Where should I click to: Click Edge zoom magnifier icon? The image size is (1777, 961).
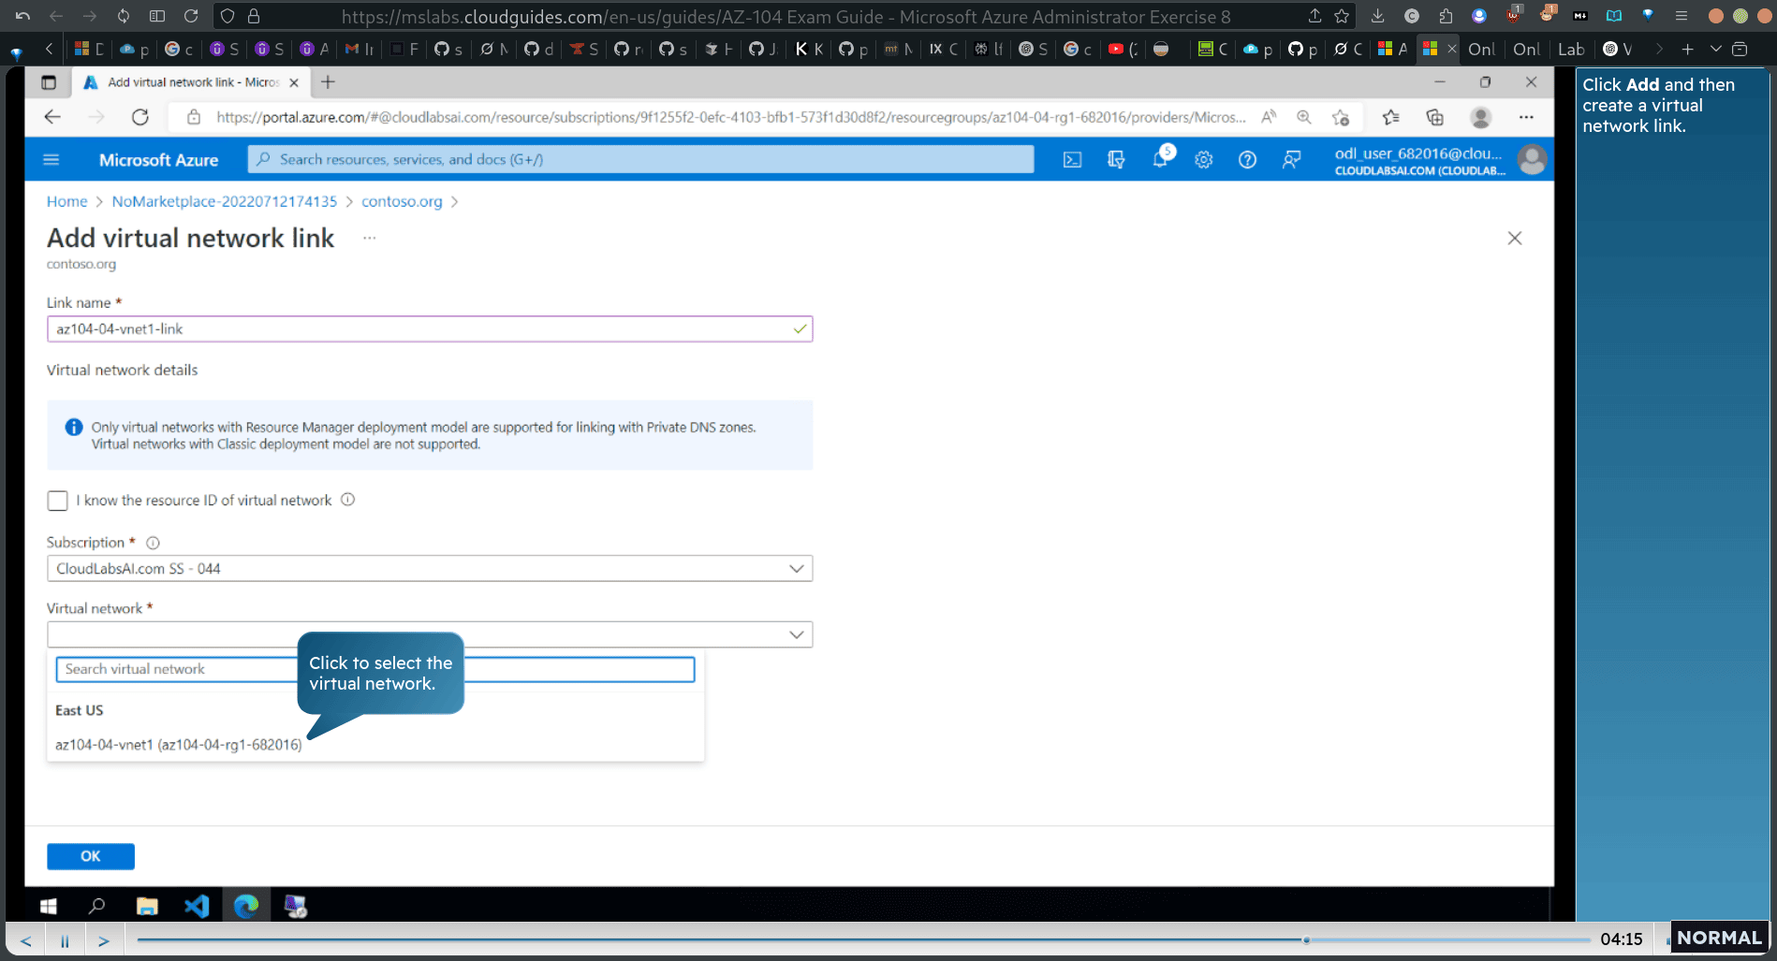click(x=1304, y=117)
